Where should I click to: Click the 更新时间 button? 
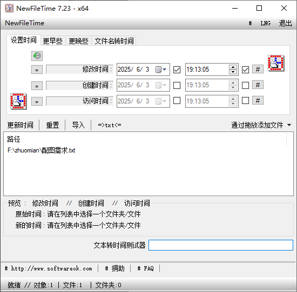21,125
